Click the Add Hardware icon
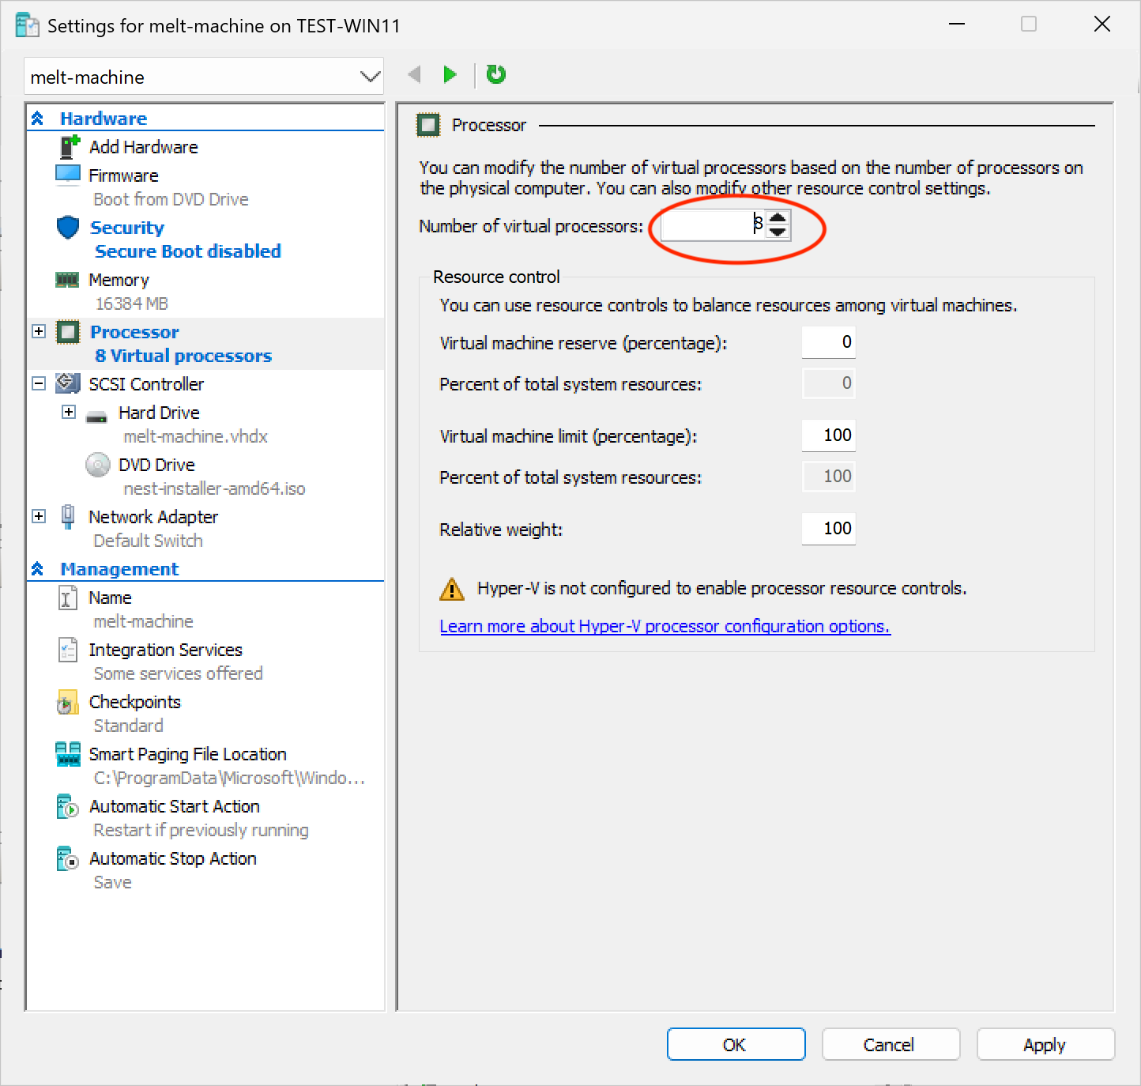The image size is (1141, 1086). [69, 146]
